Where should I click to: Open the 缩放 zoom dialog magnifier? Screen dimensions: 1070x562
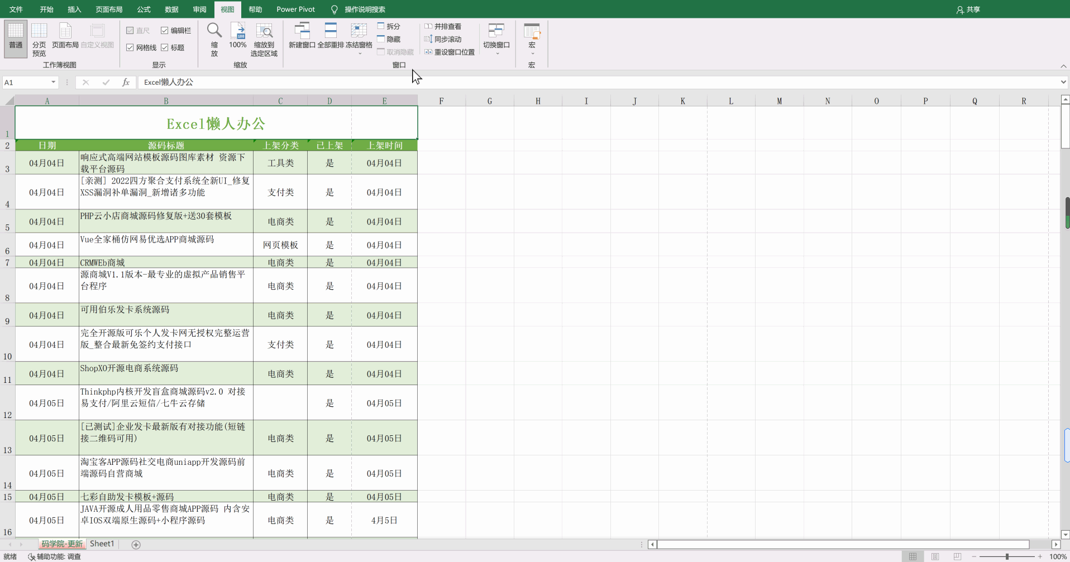(x=214, y=39)
